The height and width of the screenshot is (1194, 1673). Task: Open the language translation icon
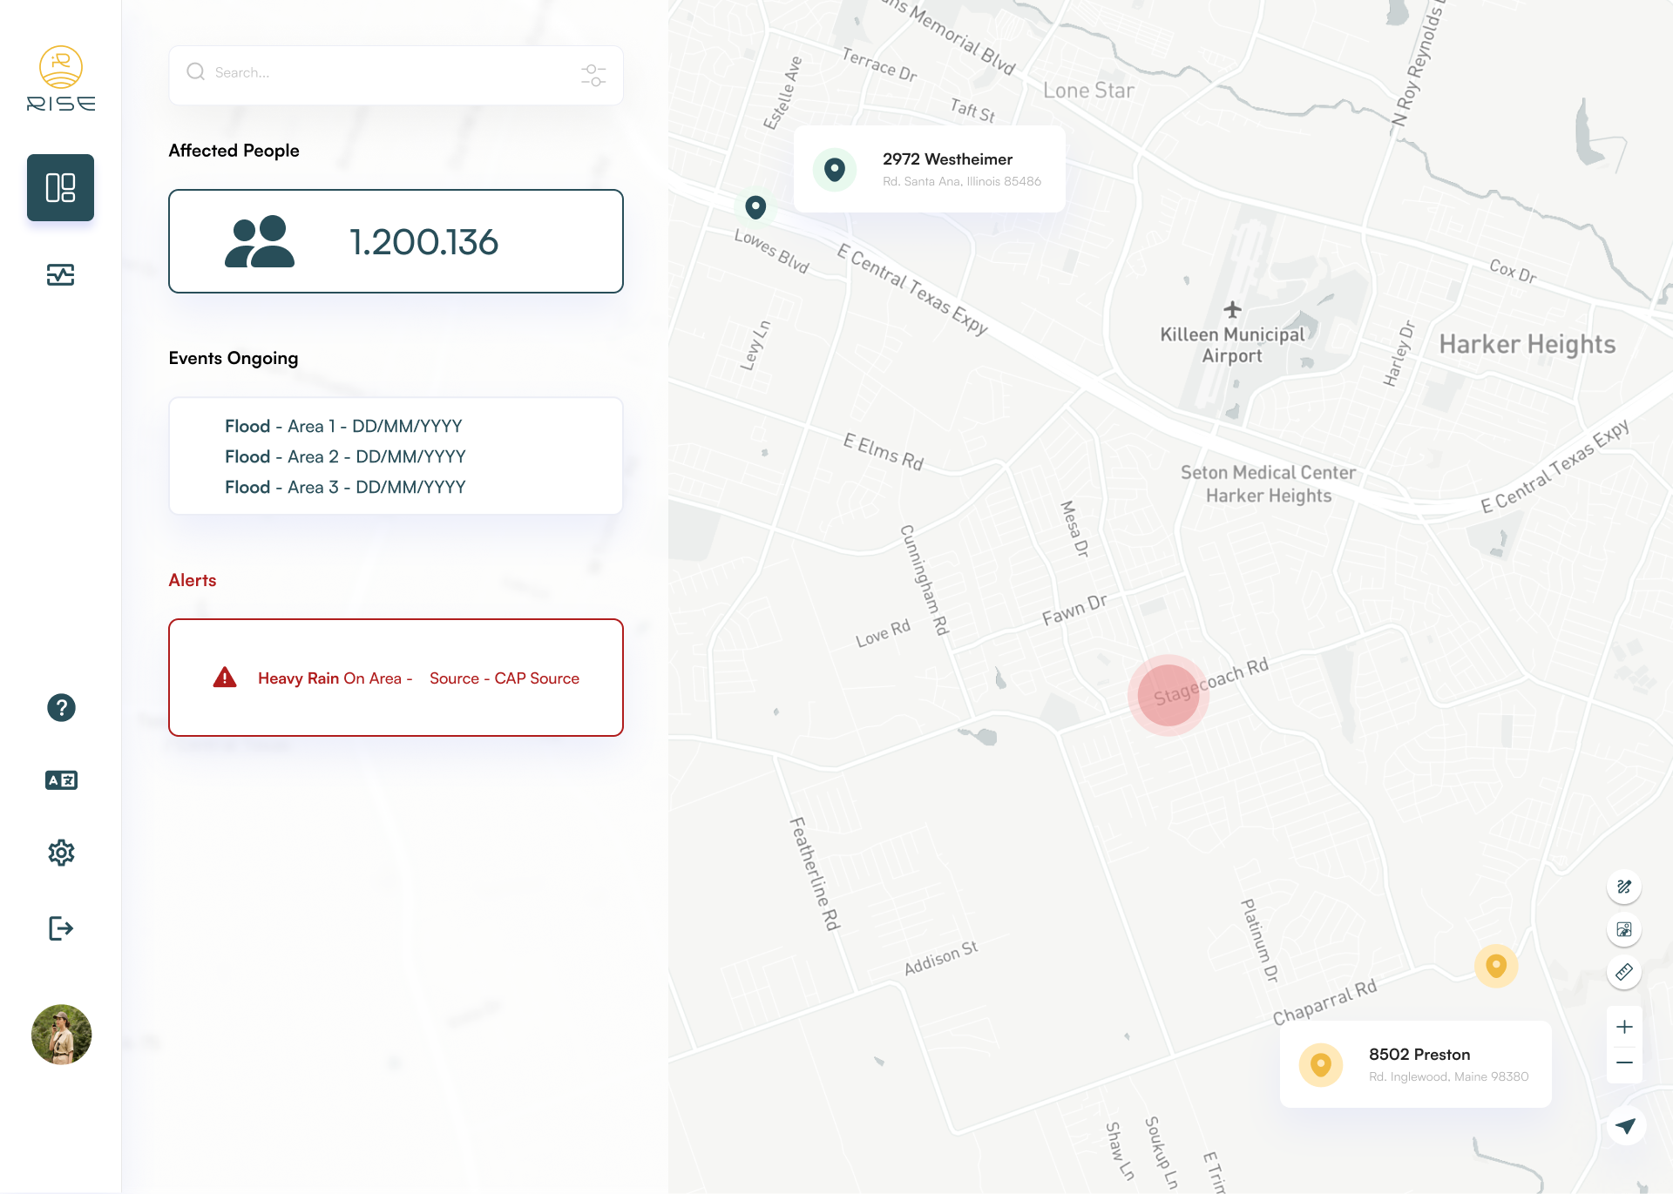tap(61, 780)
